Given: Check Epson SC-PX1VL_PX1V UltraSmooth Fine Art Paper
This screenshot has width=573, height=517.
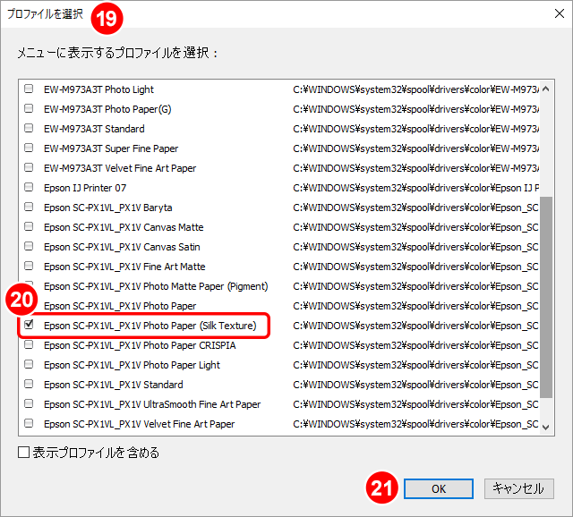Looking at the screenshot, I should 29,404.
